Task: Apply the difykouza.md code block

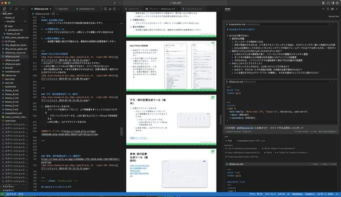Action: [324, 164]
